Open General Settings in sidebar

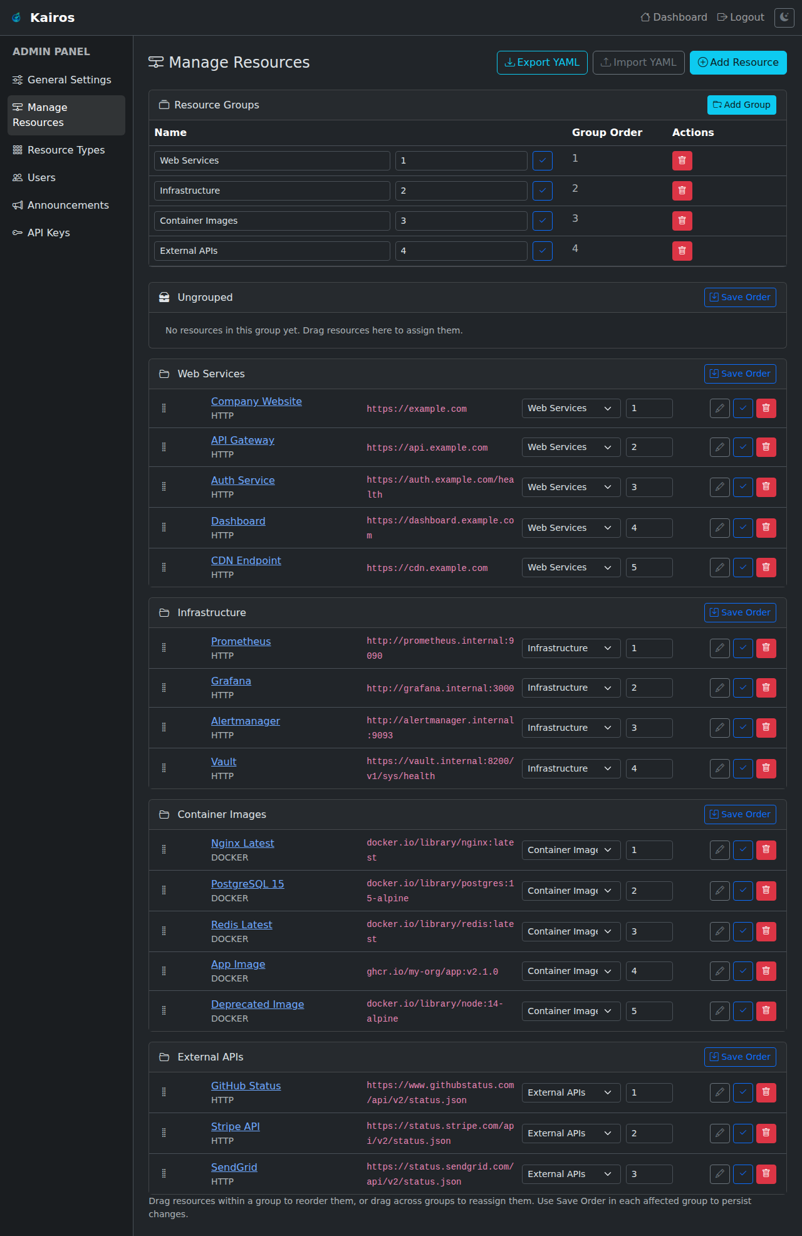66,80
